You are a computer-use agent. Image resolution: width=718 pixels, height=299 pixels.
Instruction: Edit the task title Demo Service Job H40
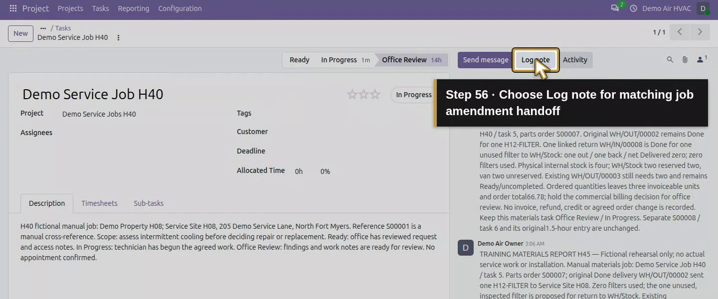click(93, 94)
